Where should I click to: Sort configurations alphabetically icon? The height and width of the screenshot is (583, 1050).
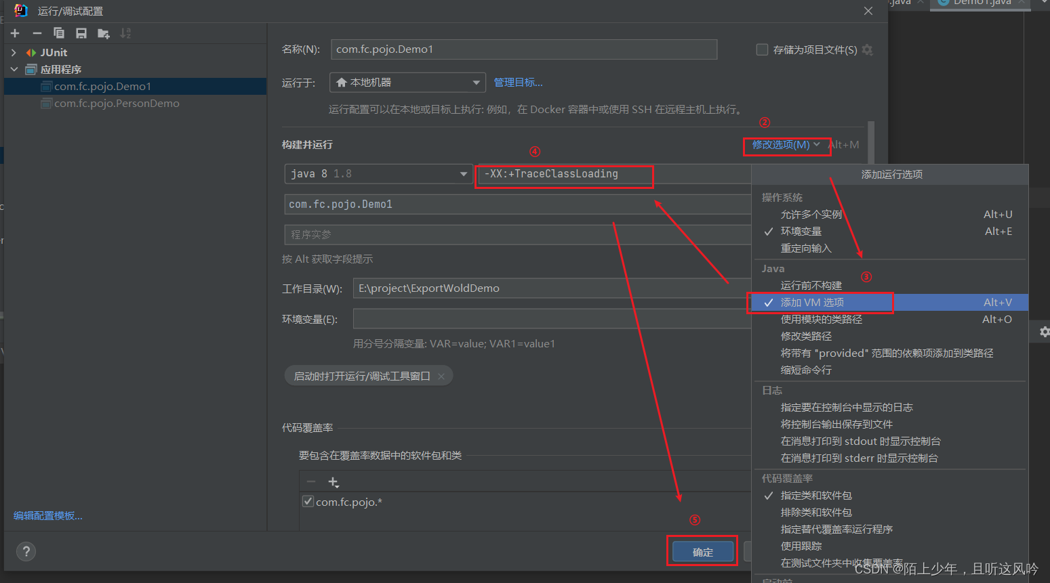coord(125,33)
